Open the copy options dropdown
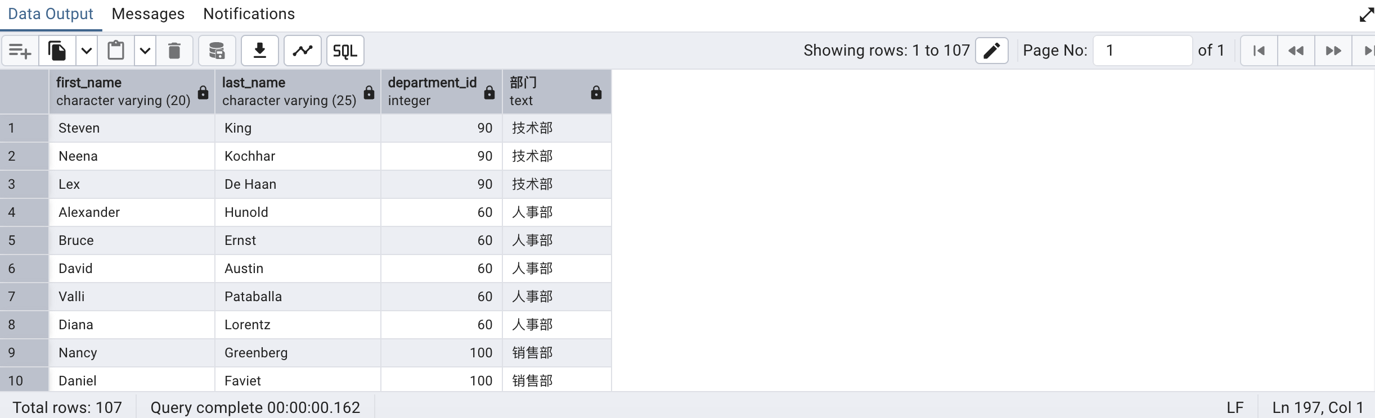 (x=87, y=51)
